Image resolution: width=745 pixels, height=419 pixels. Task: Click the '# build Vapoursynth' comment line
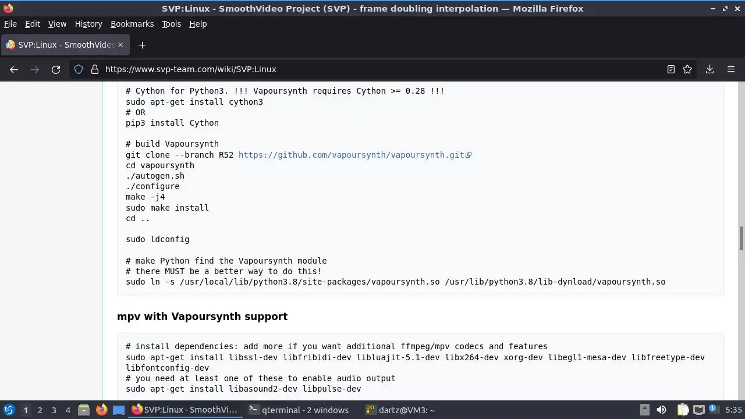[172, 144]
